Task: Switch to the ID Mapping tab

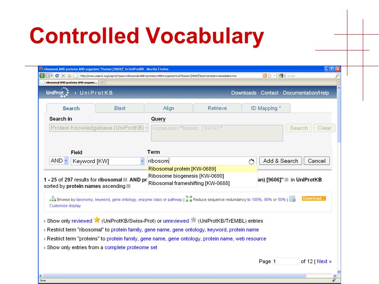Action: [x=266, y=108]
